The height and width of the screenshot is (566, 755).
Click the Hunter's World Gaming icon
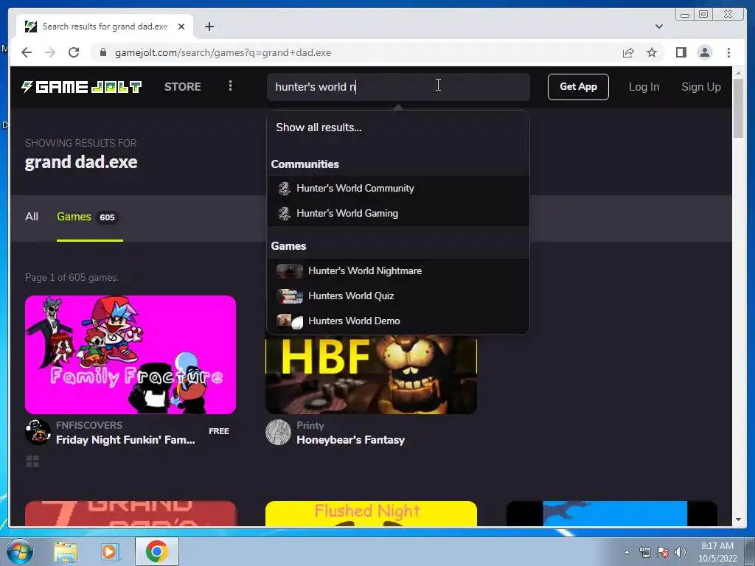click(x=284, y=213)
